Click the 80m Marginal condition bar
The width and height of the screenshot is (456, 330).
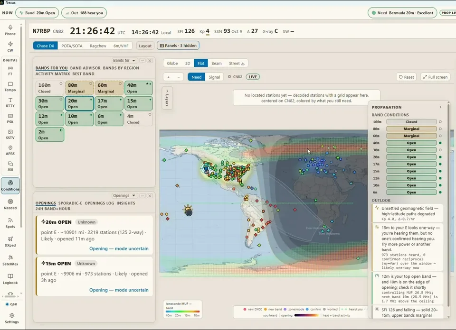[x=411, y=128]
